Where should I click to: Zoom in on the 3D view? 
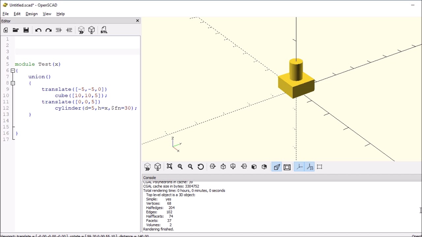pyautogui.click(x=180, y=167)
